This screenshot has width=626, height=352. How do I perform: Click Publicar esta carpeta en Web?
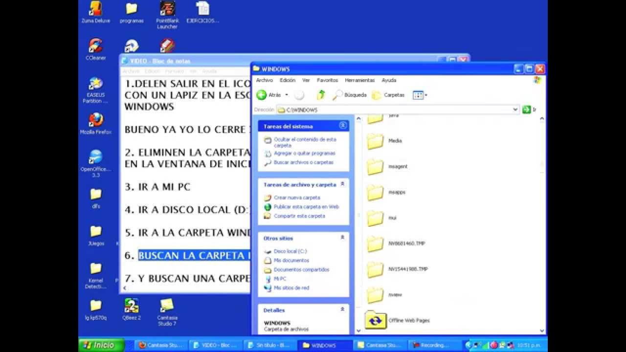306,207
